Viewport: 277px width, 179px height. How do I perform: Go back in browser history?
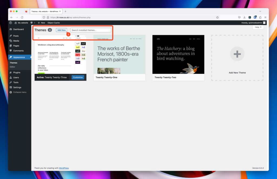pos(11,18)
